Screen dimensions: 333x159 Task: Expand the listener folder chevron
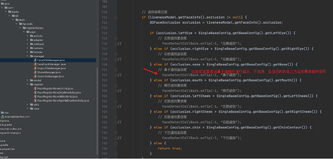pos(28,52)
